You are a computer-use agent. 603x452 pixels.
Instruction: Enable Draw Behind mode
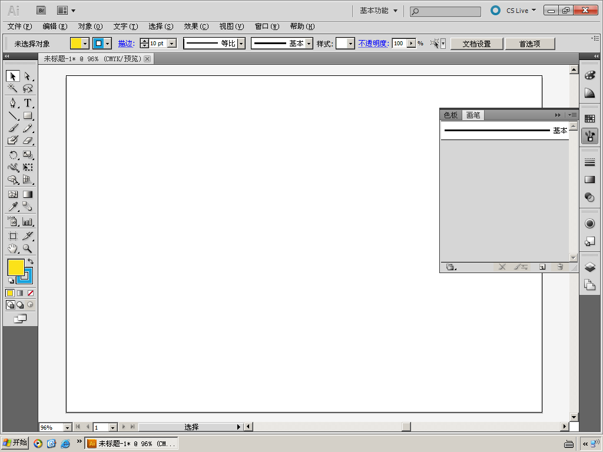pyautogui.click(x=20, y=305)
